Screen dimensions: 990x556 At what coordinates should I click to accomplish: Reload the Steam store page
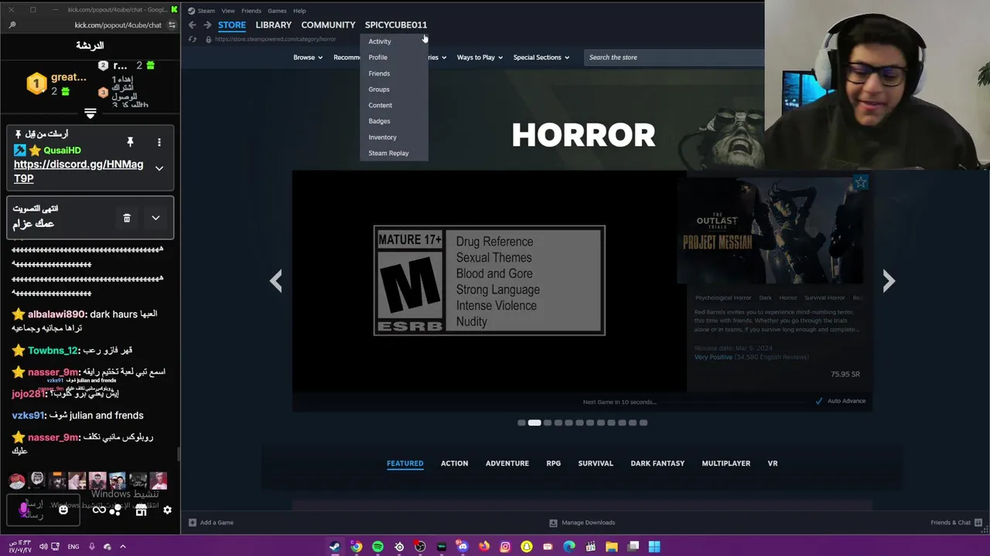pyautogui.click(x=193, y=39)
